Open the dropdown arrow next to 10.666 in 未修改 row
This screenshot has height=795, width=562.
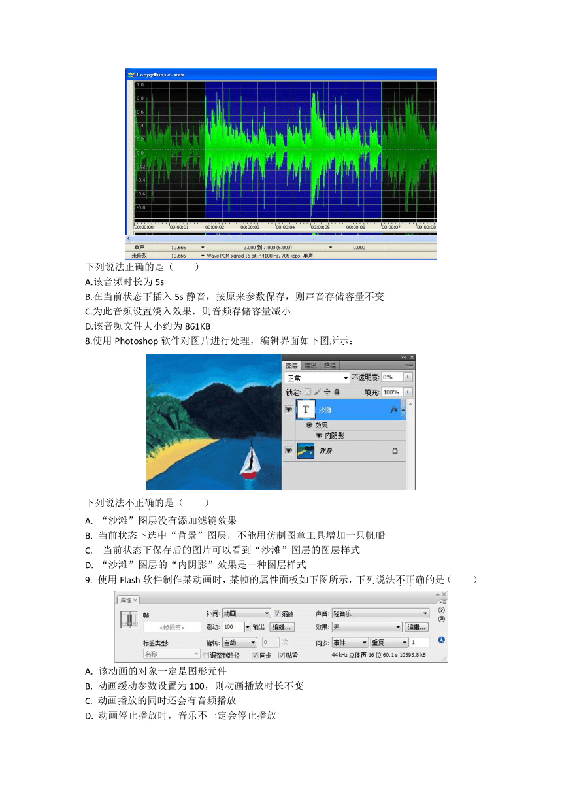[203, 256]
